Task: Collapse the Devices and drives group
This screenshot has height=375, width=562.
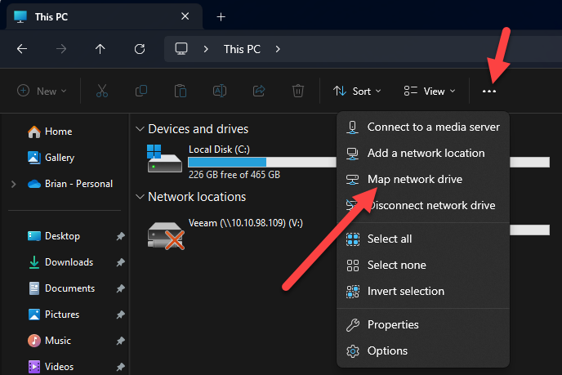Action: (140, 129)
